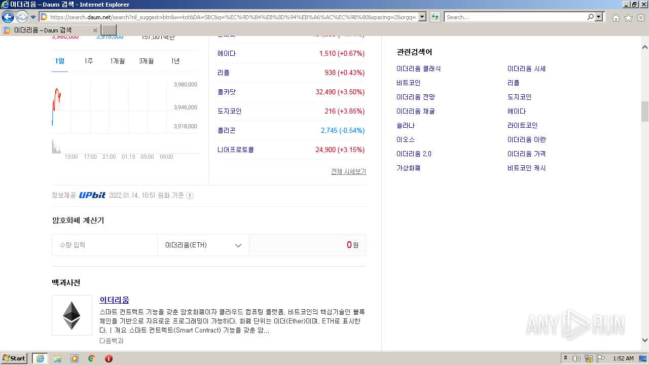649x365 pixels.
Task: Click the scrollbar down arrow
Action: pyautogui.click(x=645, y=341)
